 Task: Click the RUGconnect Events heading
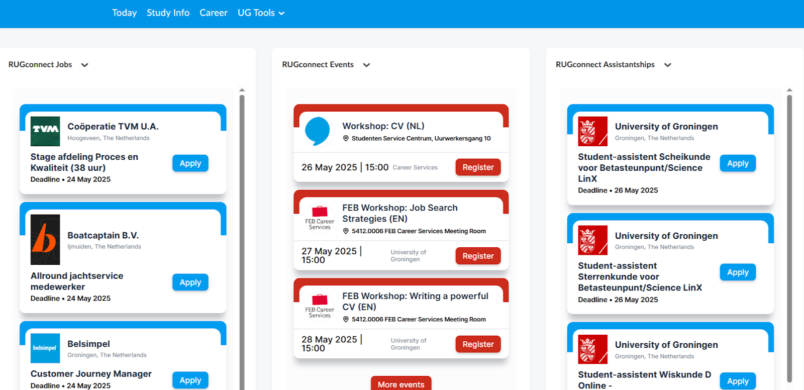pyautogui.click(x=318, y=64)
